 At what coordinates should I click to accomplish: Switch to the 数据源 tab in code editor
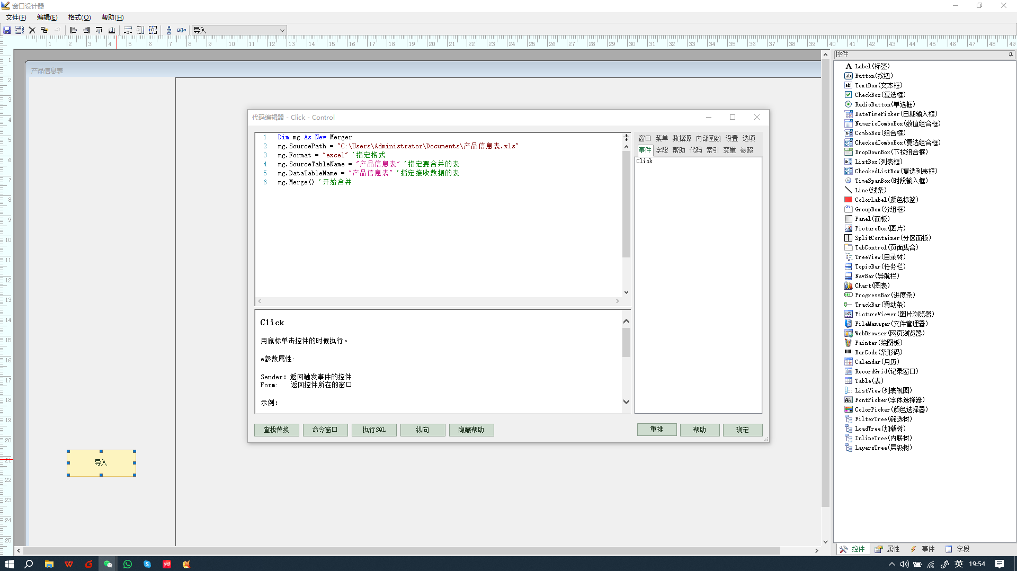682,138
